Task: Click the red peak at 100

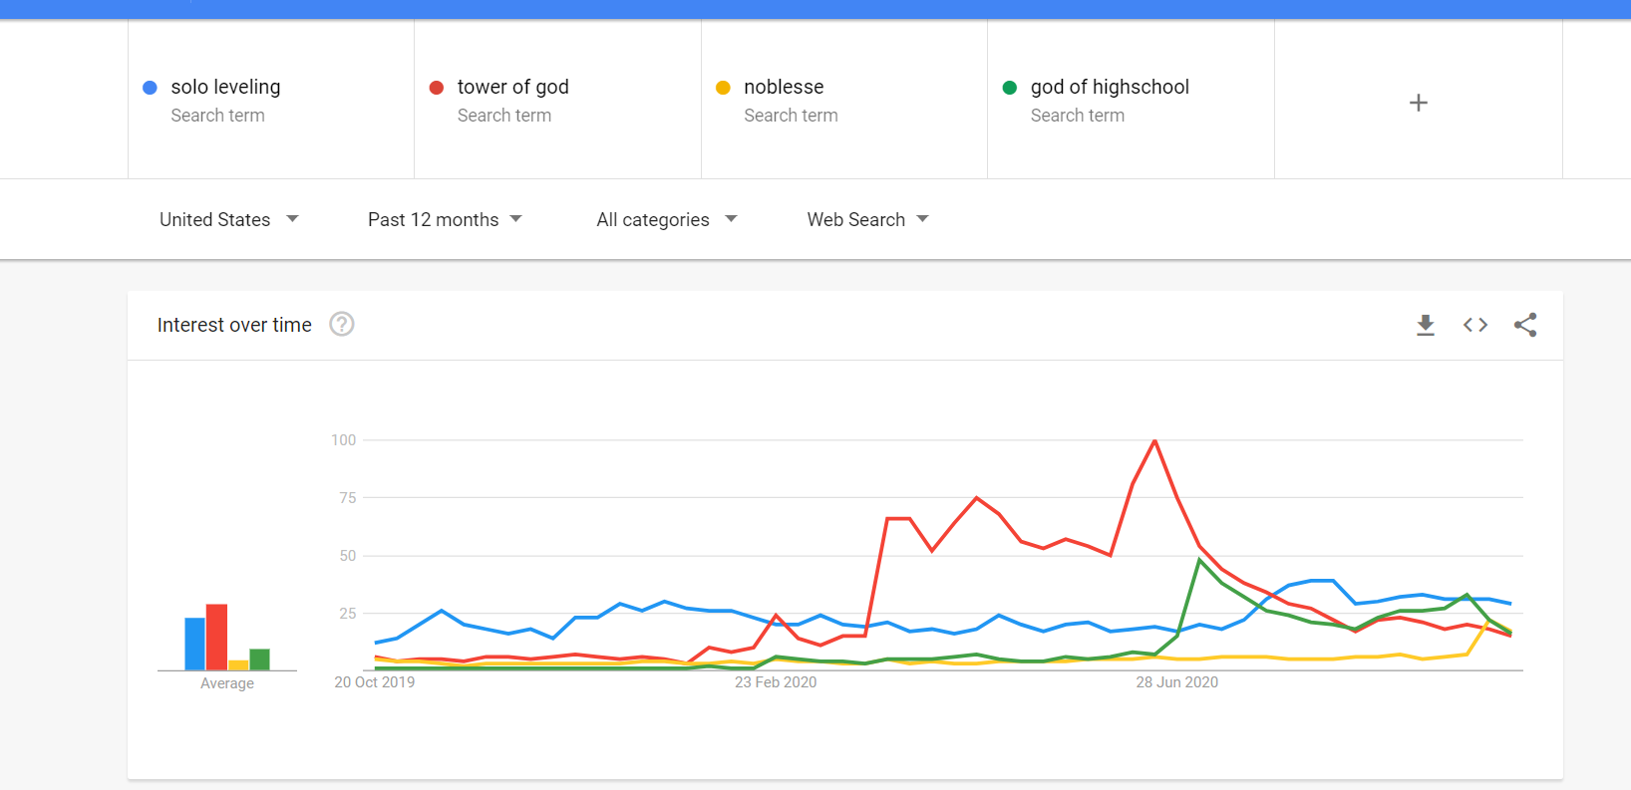Action: 1154,441
